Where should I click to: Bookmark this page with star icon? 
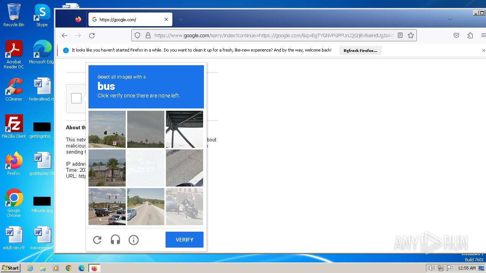411,35
